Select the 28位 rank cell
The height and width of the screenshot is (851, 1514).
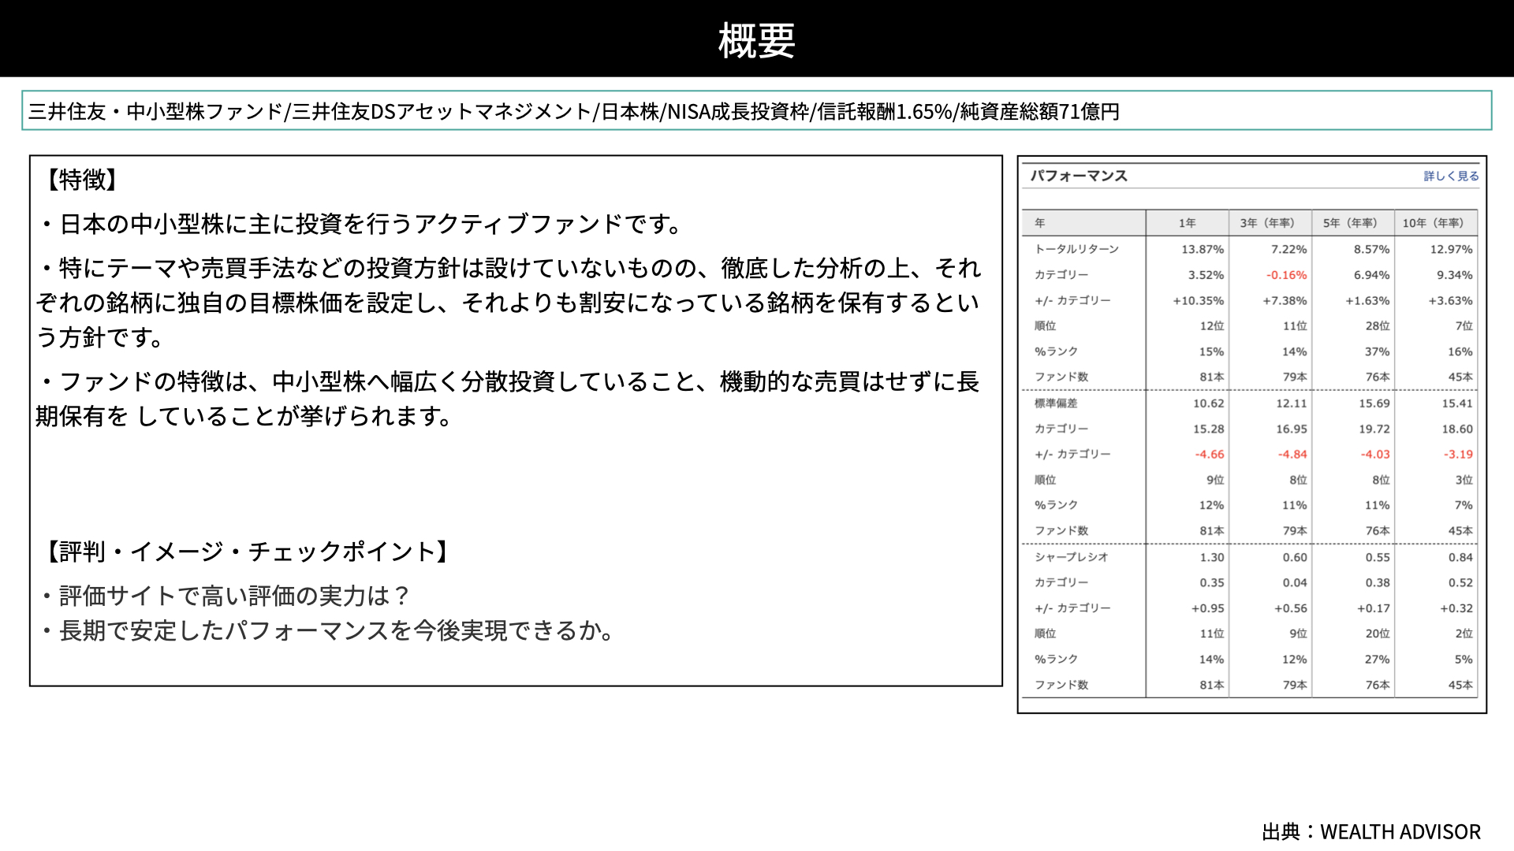[1378, 325]
